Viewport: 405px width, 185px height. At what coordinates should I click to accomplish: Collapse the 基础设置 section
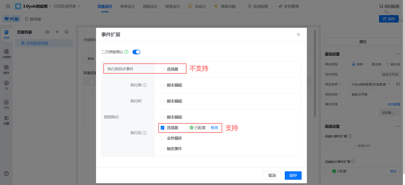(x=398, y=54)
